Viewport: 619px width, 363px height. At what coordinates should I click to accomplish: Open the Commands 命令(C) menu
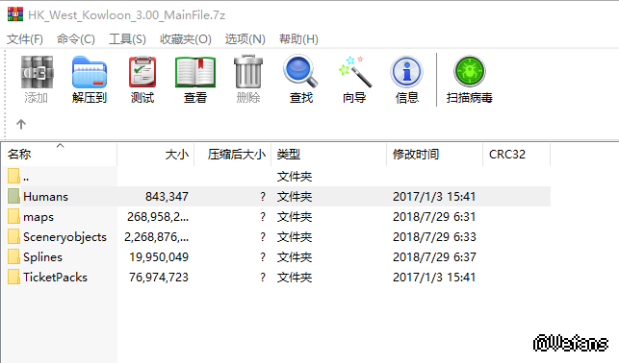(x=76, y=39)
